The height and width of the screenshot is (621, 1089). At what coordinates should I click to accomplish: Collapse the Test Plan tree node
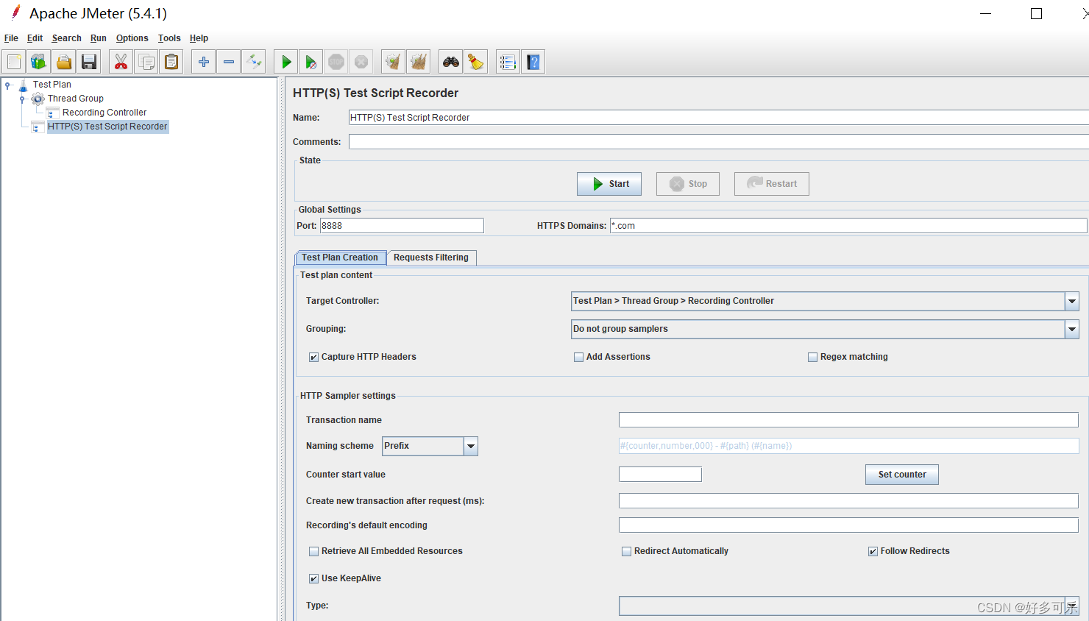[x=7, y=85]
